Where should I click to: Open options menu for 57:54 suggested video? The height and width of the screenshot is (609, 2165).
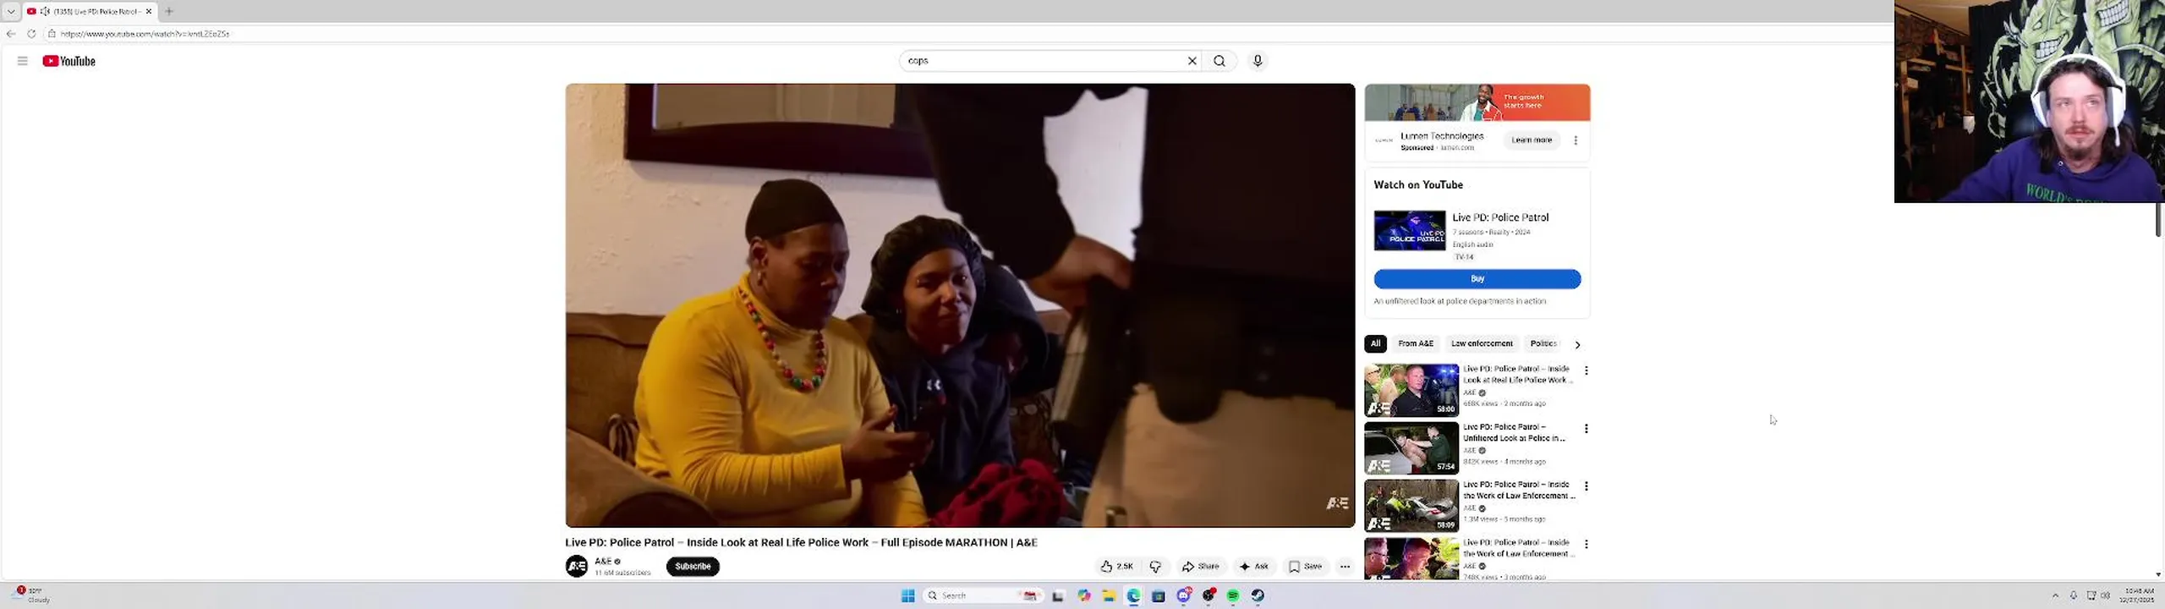click(1587, 429)
